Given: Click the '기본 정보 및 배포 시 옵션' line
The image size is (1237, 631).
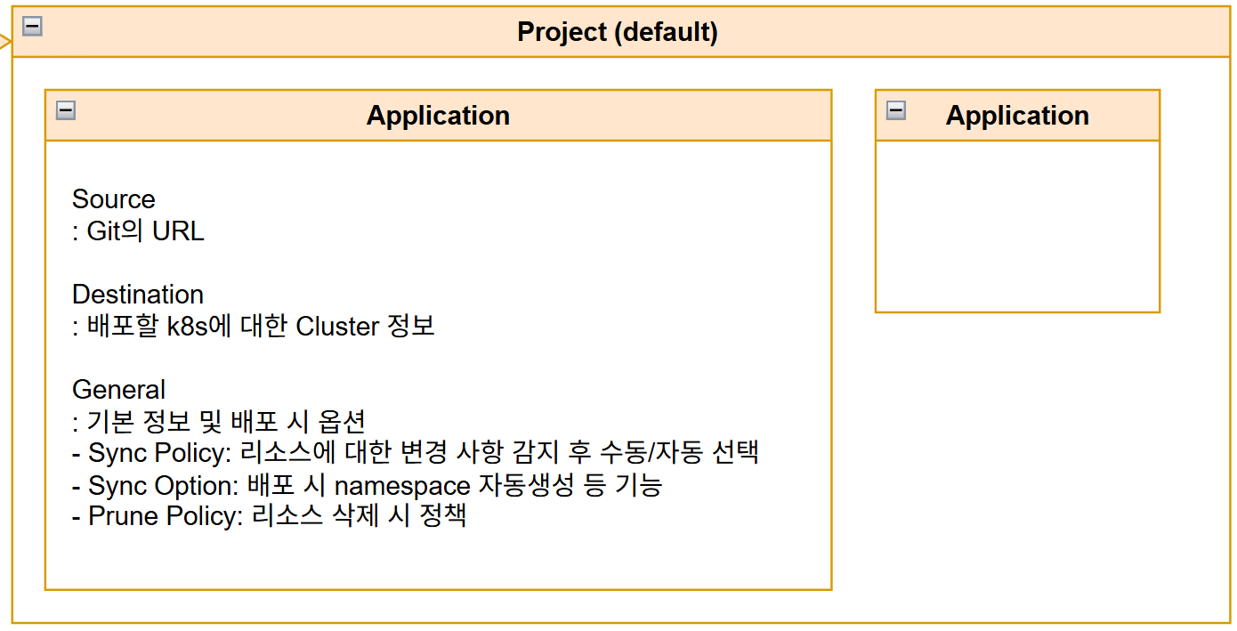Looking at the screenshot, I should [219, 421].
